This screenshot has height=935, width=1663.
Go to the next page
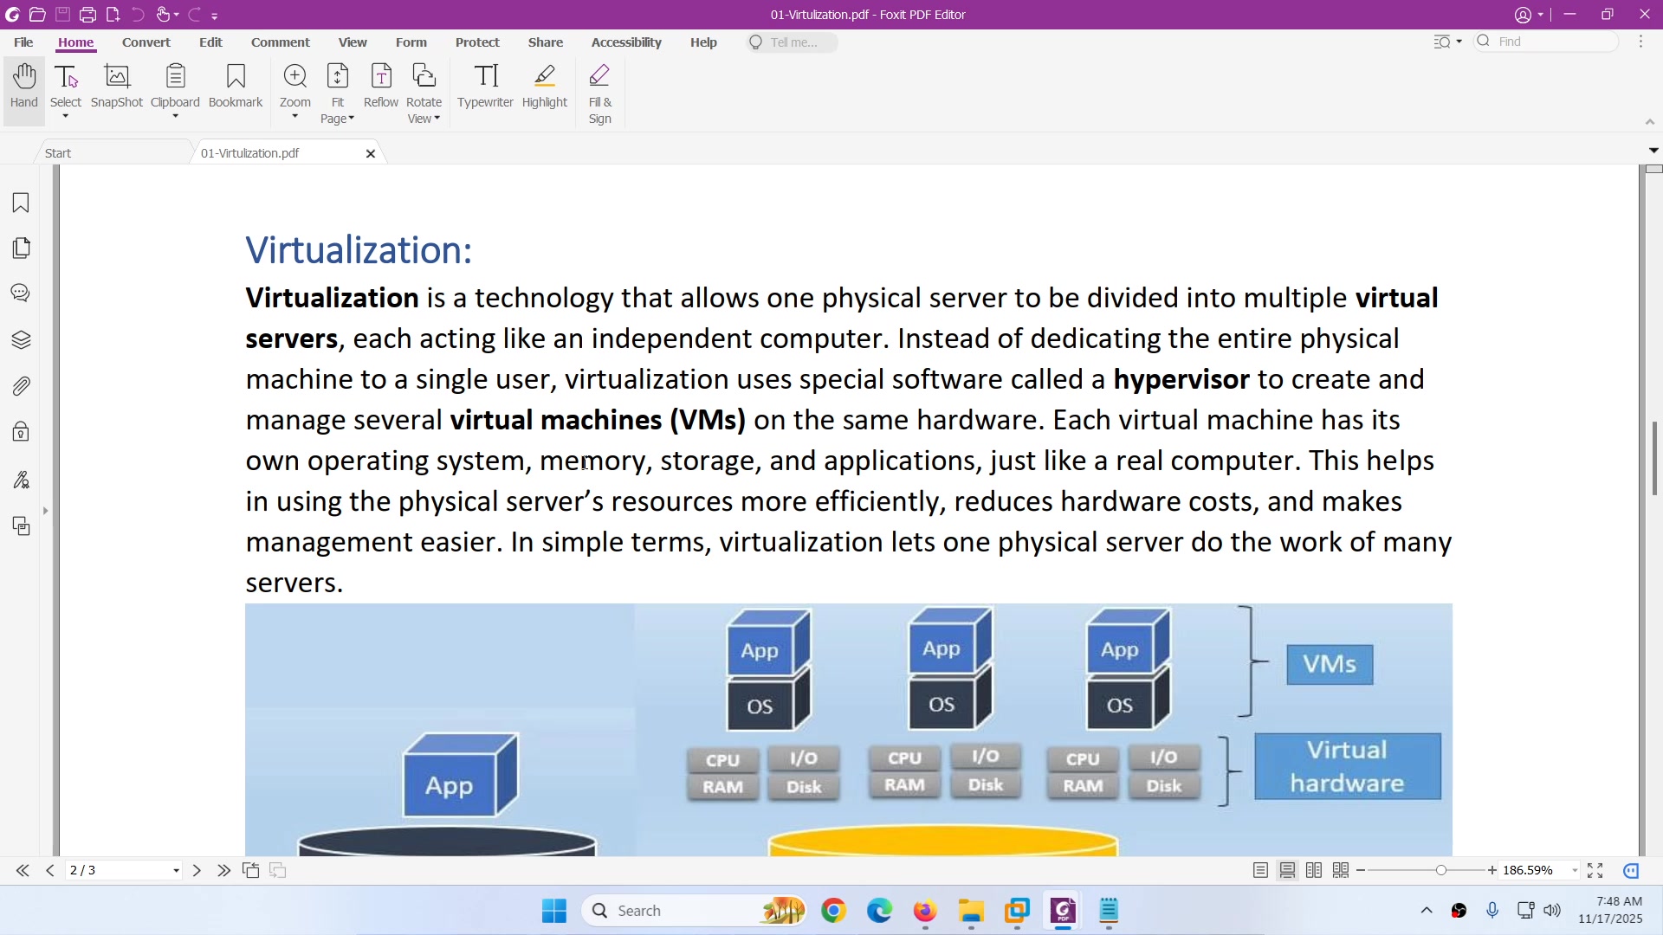point(197,871)
